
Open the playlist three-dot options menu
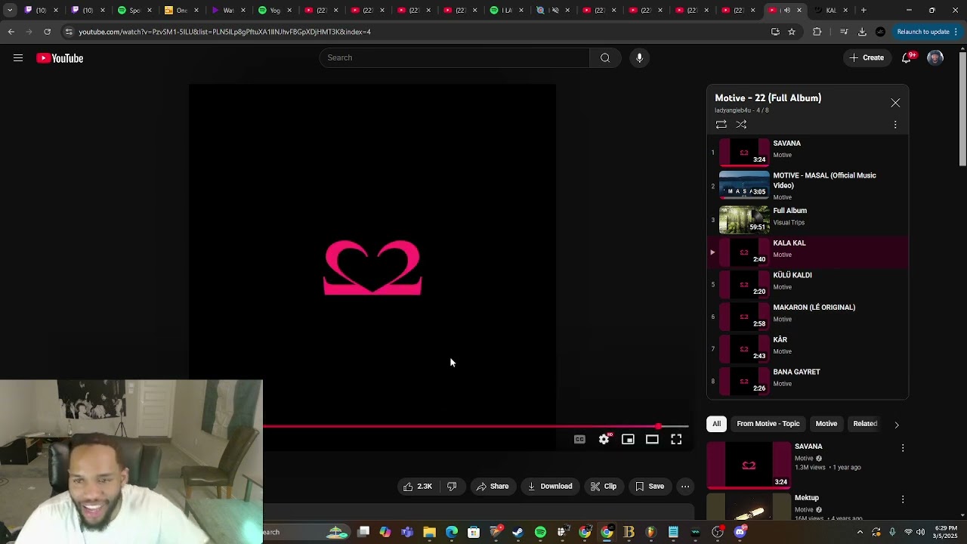[895, 125]
